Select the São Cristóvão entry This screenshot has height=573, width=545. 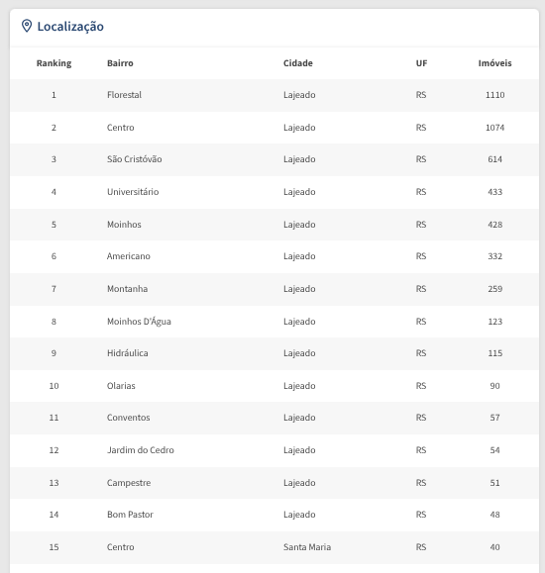(135, 159)
